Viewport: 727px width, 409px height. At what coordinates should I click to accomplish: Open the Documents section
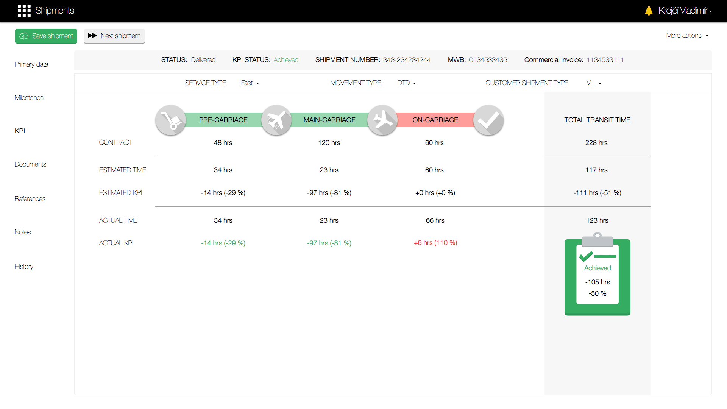pyautogui.click(x=30, y=164)
